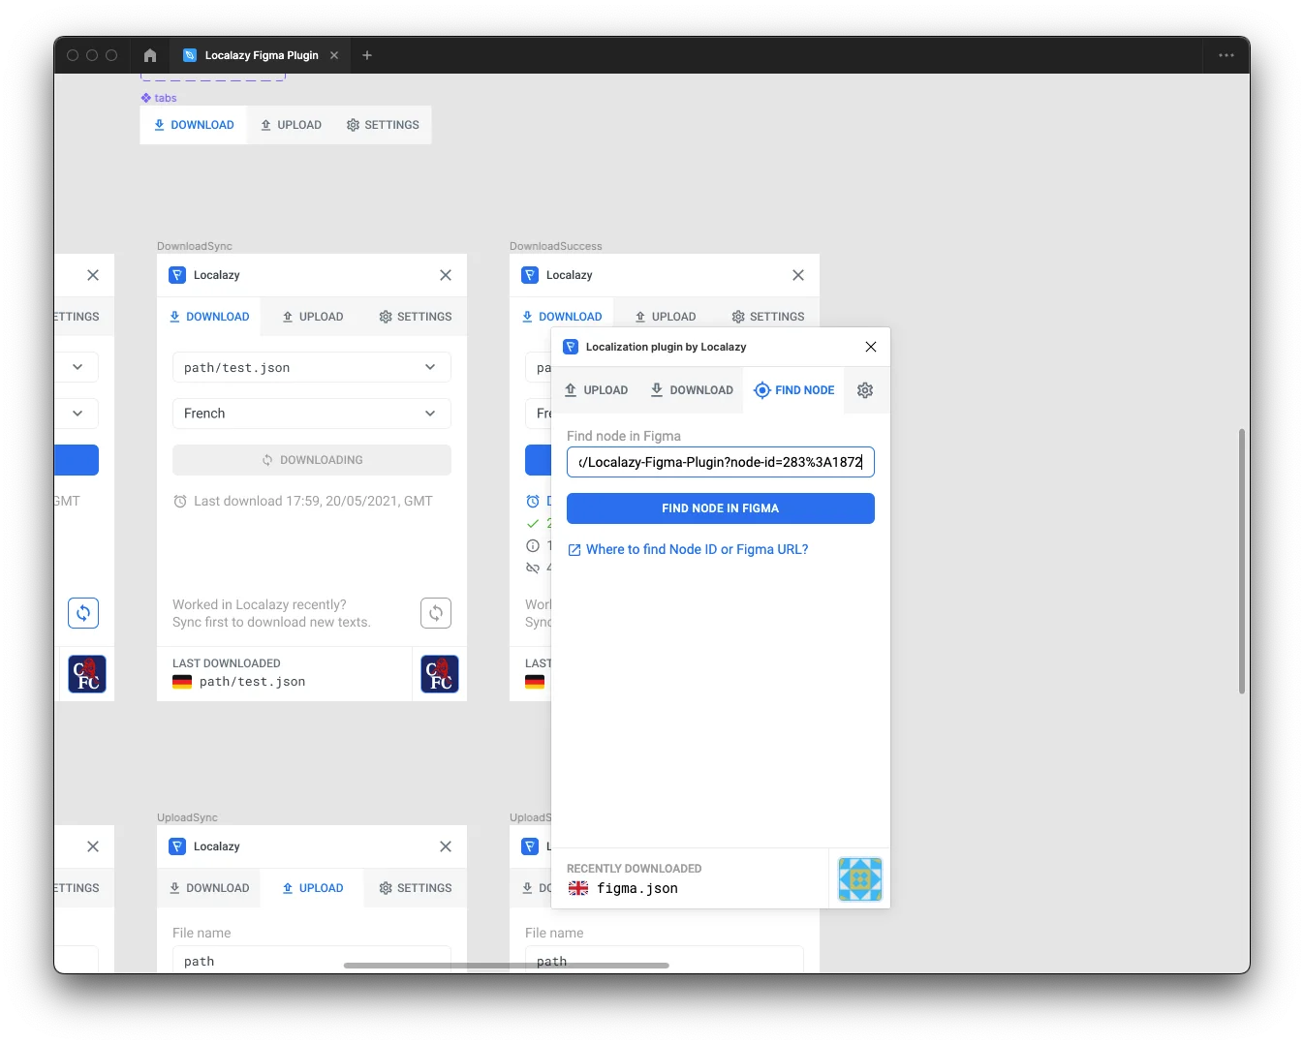Select DOWNLOAD tab in DownloadSync frame
The width and height of the screenshot is (1304, 1045).
(209, 317)
